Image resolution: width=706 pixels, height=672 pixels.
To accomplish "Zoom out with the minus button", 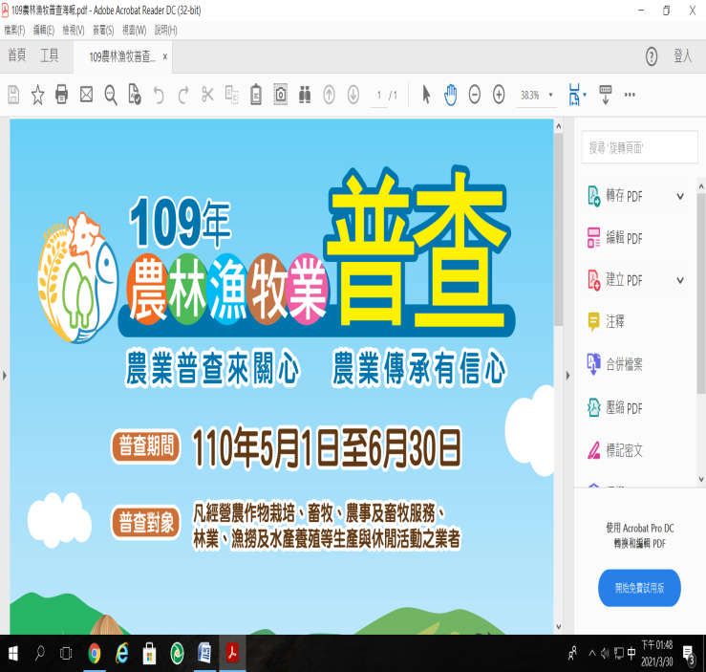I will 475,95.
